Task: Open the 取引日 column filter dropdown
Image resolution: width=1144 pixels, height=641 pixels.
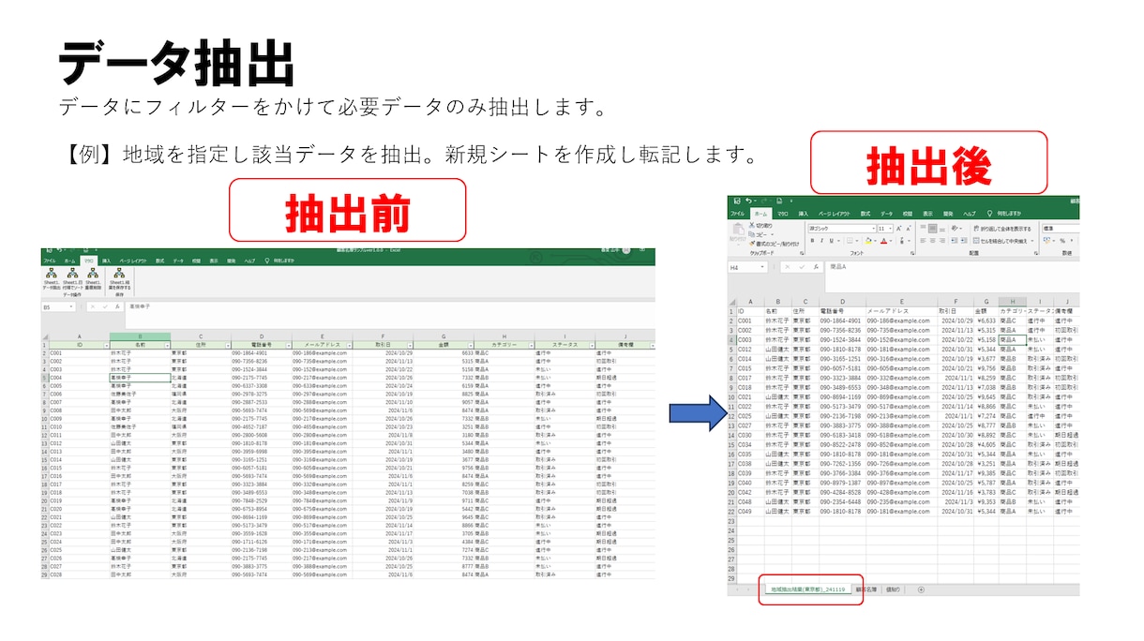Action: click(x=410, y=345)
